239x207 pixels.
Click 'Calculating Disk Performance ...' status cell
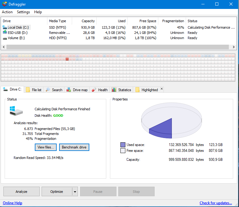211,27
